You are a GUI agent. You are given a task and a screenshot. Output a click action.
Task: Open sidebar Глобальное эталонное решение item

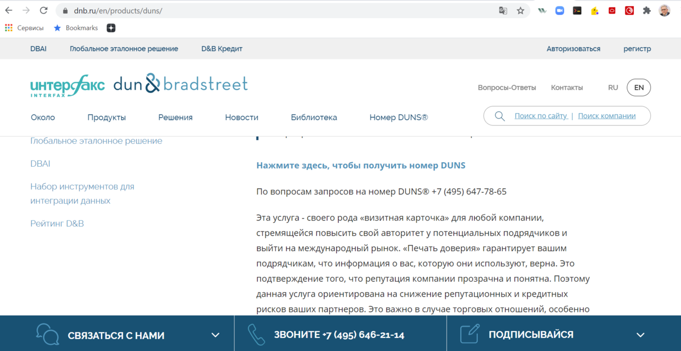tap(96, 141)
